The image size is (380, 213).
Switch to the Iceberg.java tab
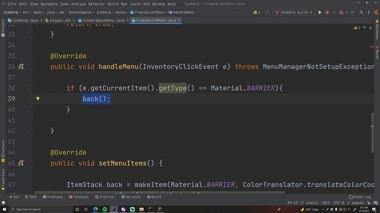point(25,21)
